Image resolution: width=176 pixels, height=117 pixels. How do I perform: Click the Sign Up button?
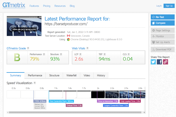point(169,6)
